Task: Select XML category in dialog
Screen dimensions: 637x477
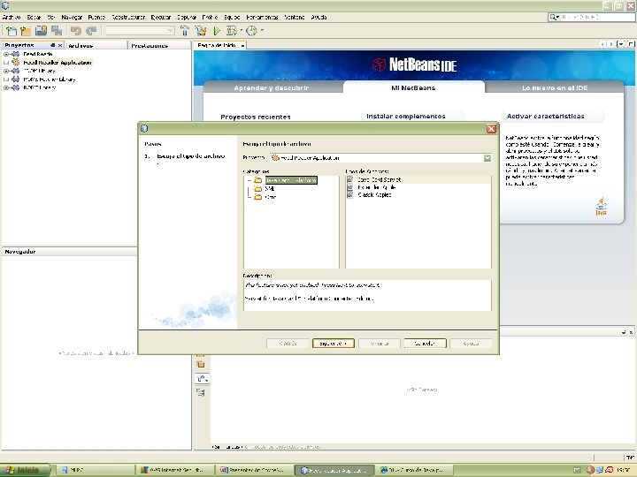Action: click(x=270, y=189)
